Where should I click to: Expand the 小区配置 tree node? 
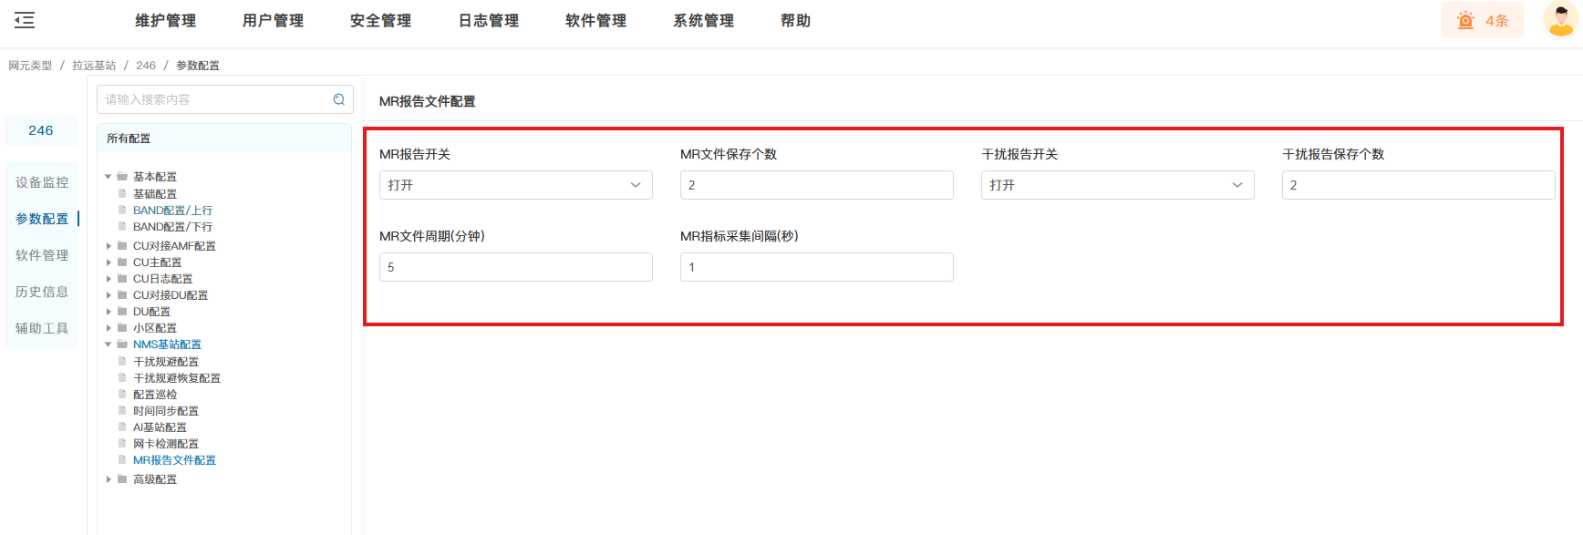[109, 328]
